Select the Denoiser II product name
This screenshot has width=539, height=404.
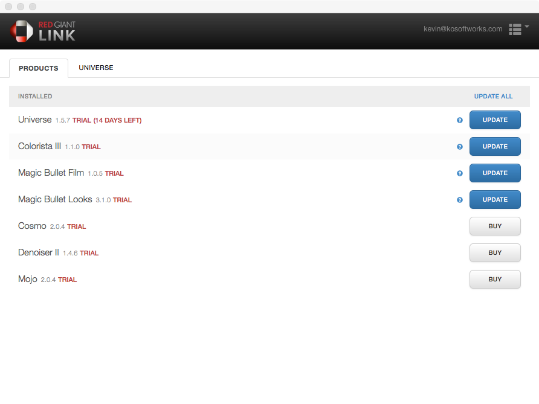click(x=39, y=252)
